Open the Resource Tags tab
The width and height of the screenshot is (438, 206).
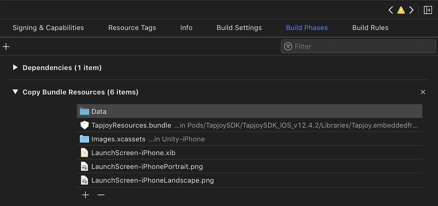[x=132, y=28]
